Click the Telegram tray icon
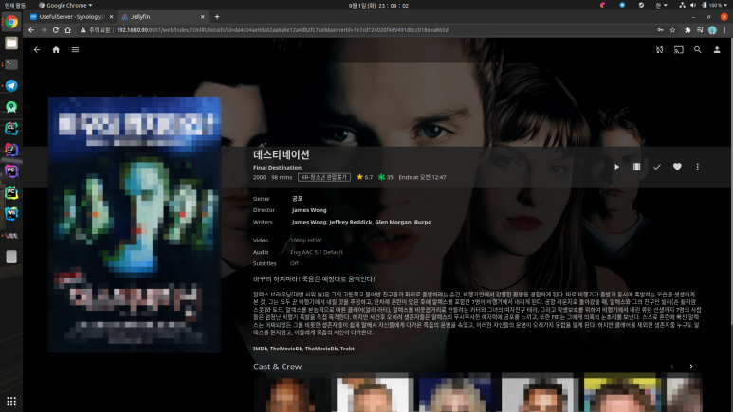Screen dimensions: 733x412 click(x=622, y=5)
